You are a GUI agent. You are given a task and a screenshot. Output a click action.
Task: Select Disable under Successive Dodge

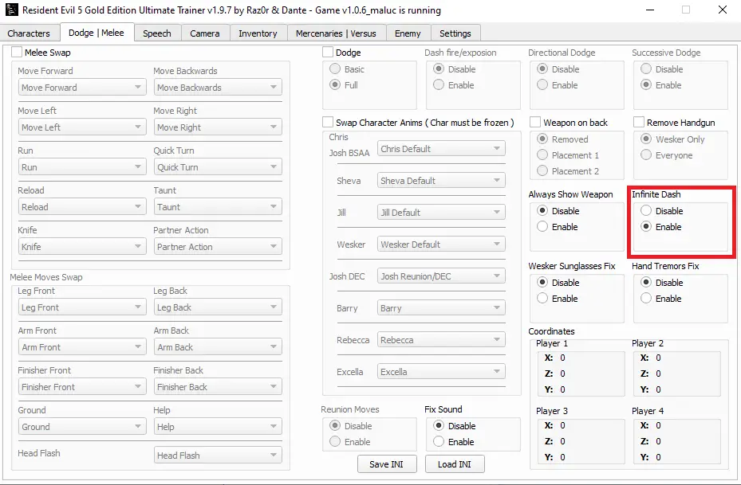click(646, 68)
